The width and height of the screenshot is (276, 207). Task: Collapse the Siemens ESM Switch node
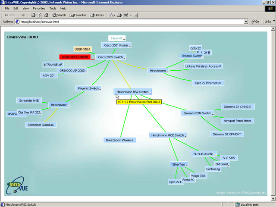[x=213, y=114]
